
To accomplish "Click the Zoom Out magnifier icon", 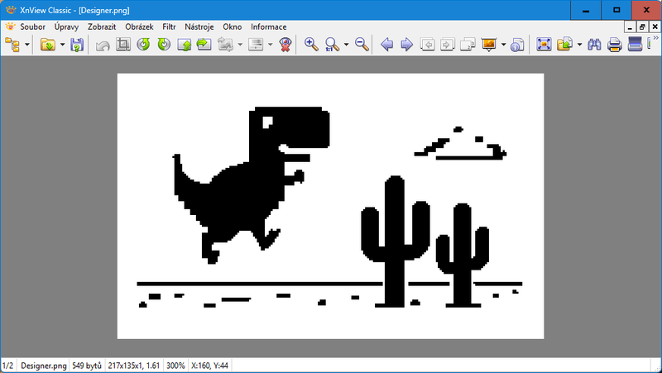I will 362,45.
